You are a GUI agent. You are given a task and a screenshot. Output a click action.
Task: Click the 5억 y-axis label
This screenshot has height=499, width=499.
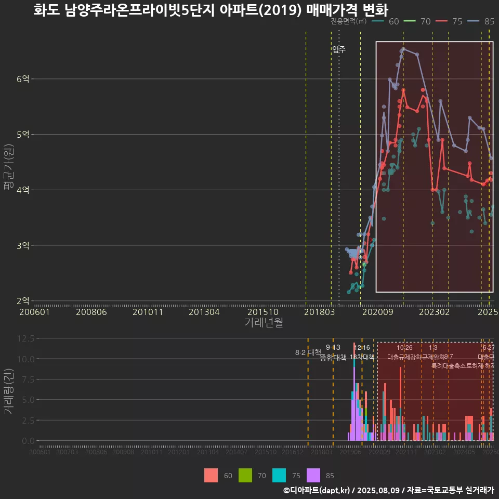(x=23, y=134)
